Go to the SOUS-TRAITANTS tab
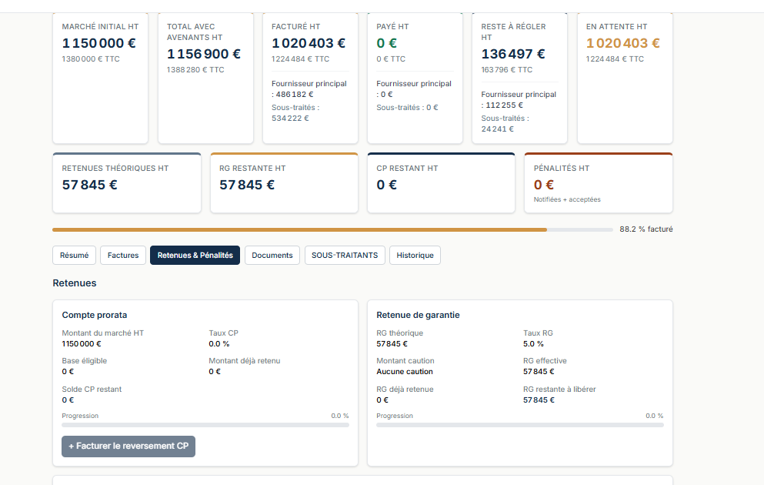 (345, 256)
